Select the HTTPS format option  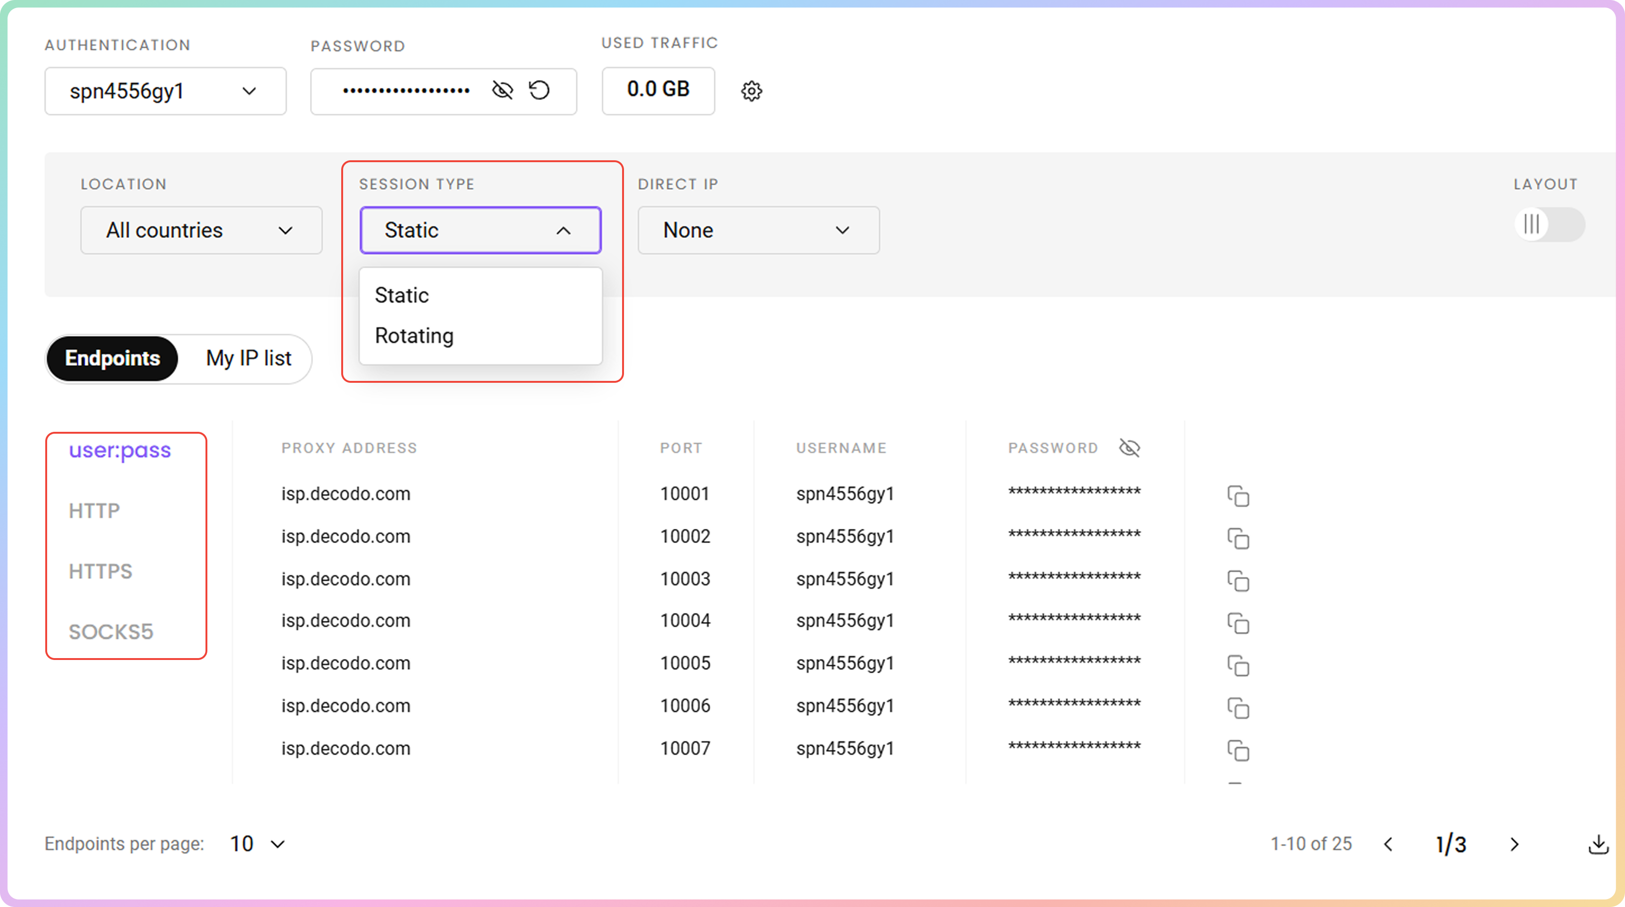tap(100, 571)
